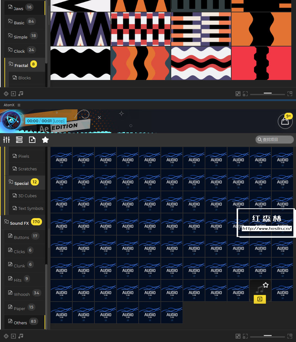Click the Jaws AE folder icon
The image size is (296, 342).
click(10, 7)
